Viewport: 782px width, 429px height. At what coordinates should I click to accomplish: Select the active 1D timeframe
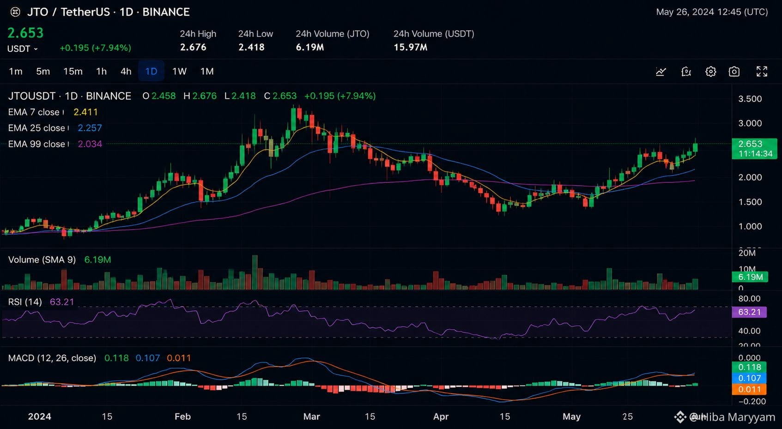point(151,71)
